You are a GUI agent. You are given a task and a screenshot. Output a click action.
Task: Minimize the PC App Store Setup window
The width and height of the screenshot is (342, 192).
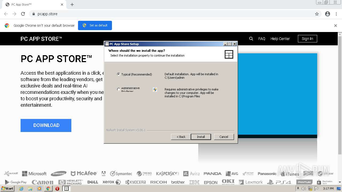click(x=225, y=44)
